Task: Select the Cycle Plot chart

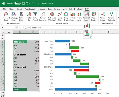Action: click(x=60, y=17)
